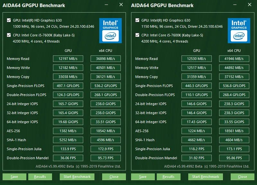Click the Intel Graphics logo in right window
Image resolution: width=257 pixels, height=185 pixels.
(239, 31)
